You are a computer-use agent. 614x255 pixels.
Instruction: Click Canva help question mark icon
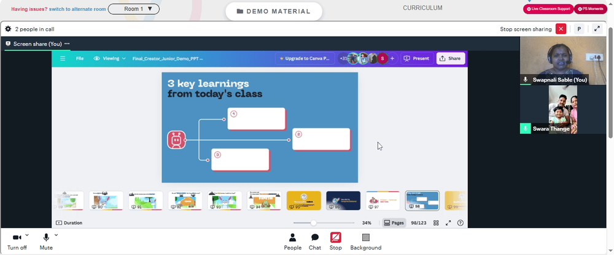coord(460,223)
